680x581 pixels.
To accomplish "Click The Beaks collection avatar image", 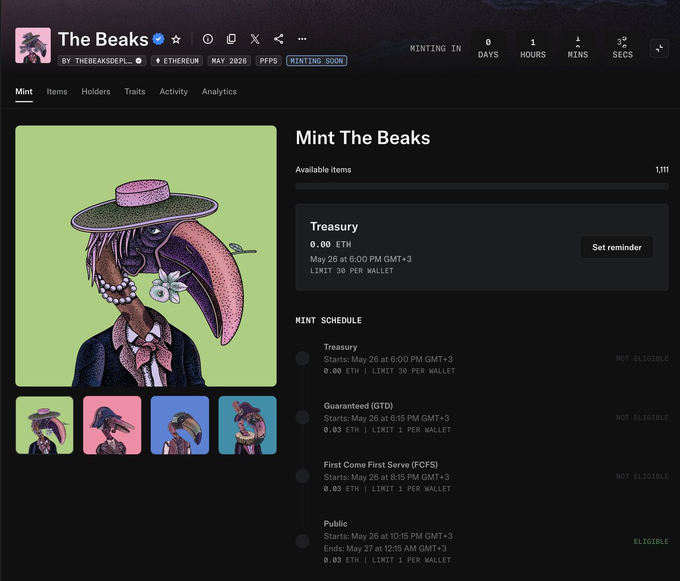I will pyautogui.click(x=33, y=45).
